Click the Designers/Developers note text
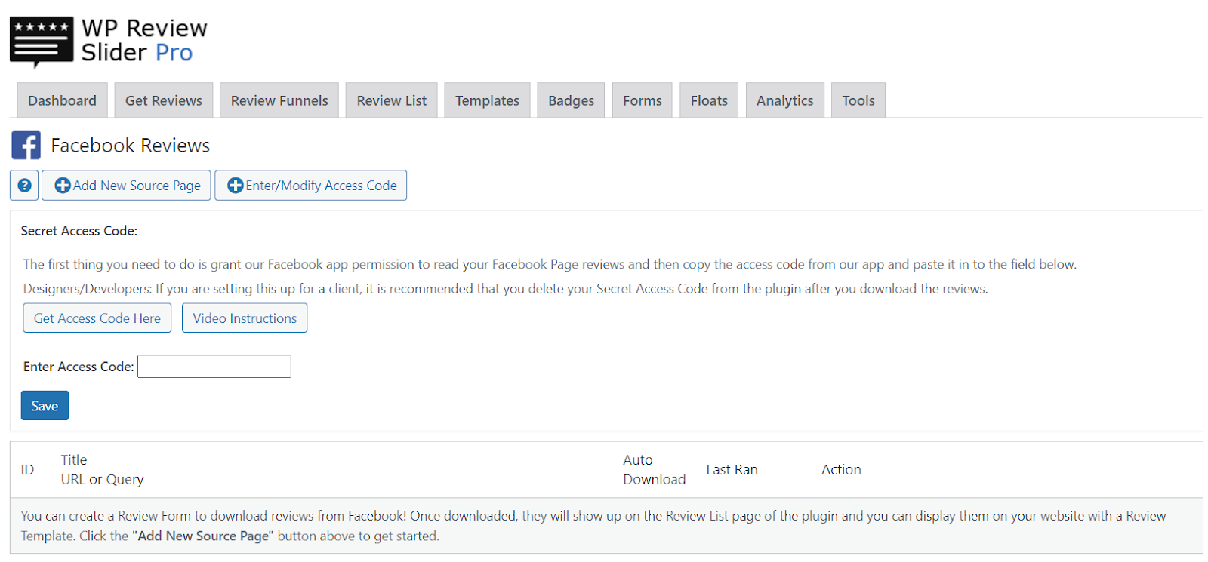Image resolution: width=1208 pixels, height=562 pixels. point(505,289)
